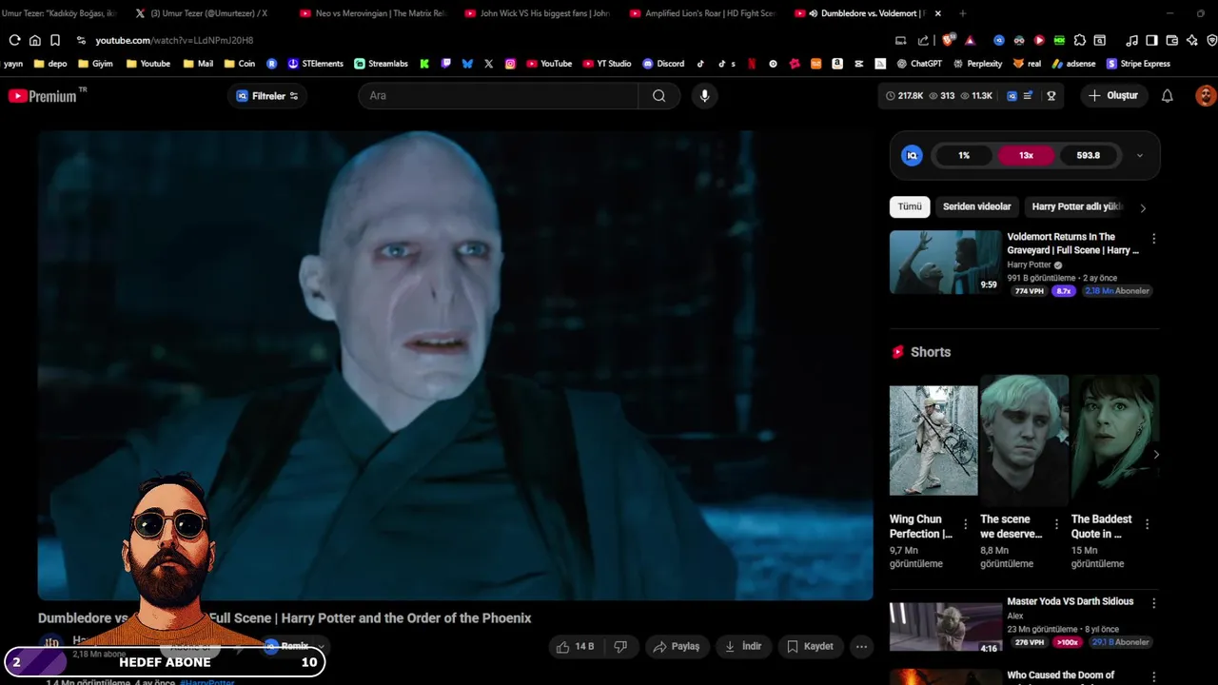Open the Leo AI sparkle icon
1218x685 pixels.
click(1191, 40)
